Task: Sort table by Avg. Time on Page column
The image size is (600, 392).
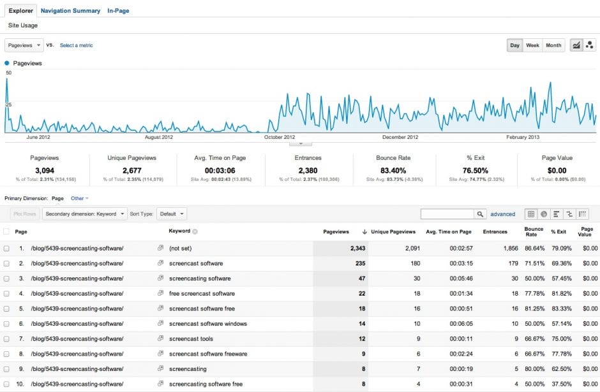Action: tap(449, 231)
